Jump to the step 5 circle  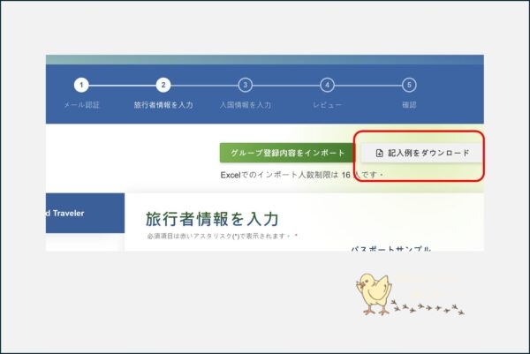point(408,85)
